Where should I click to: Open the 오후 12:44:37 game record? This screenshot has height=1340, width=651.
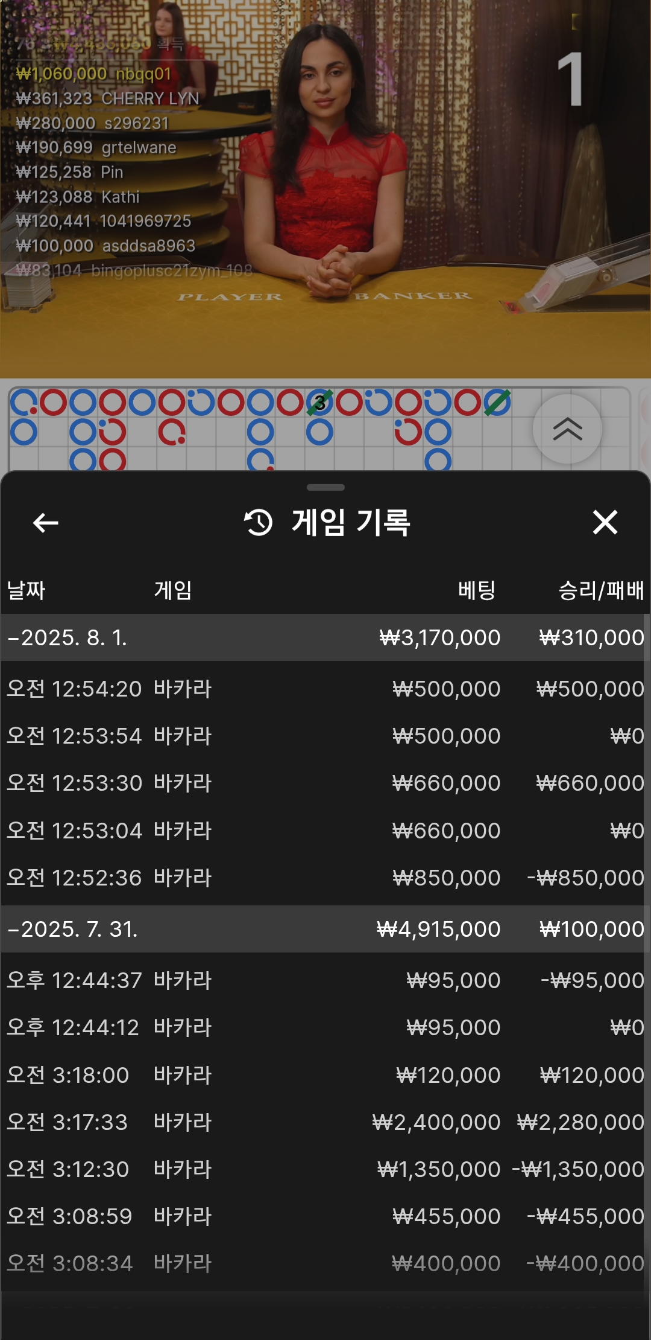[325, 980]
